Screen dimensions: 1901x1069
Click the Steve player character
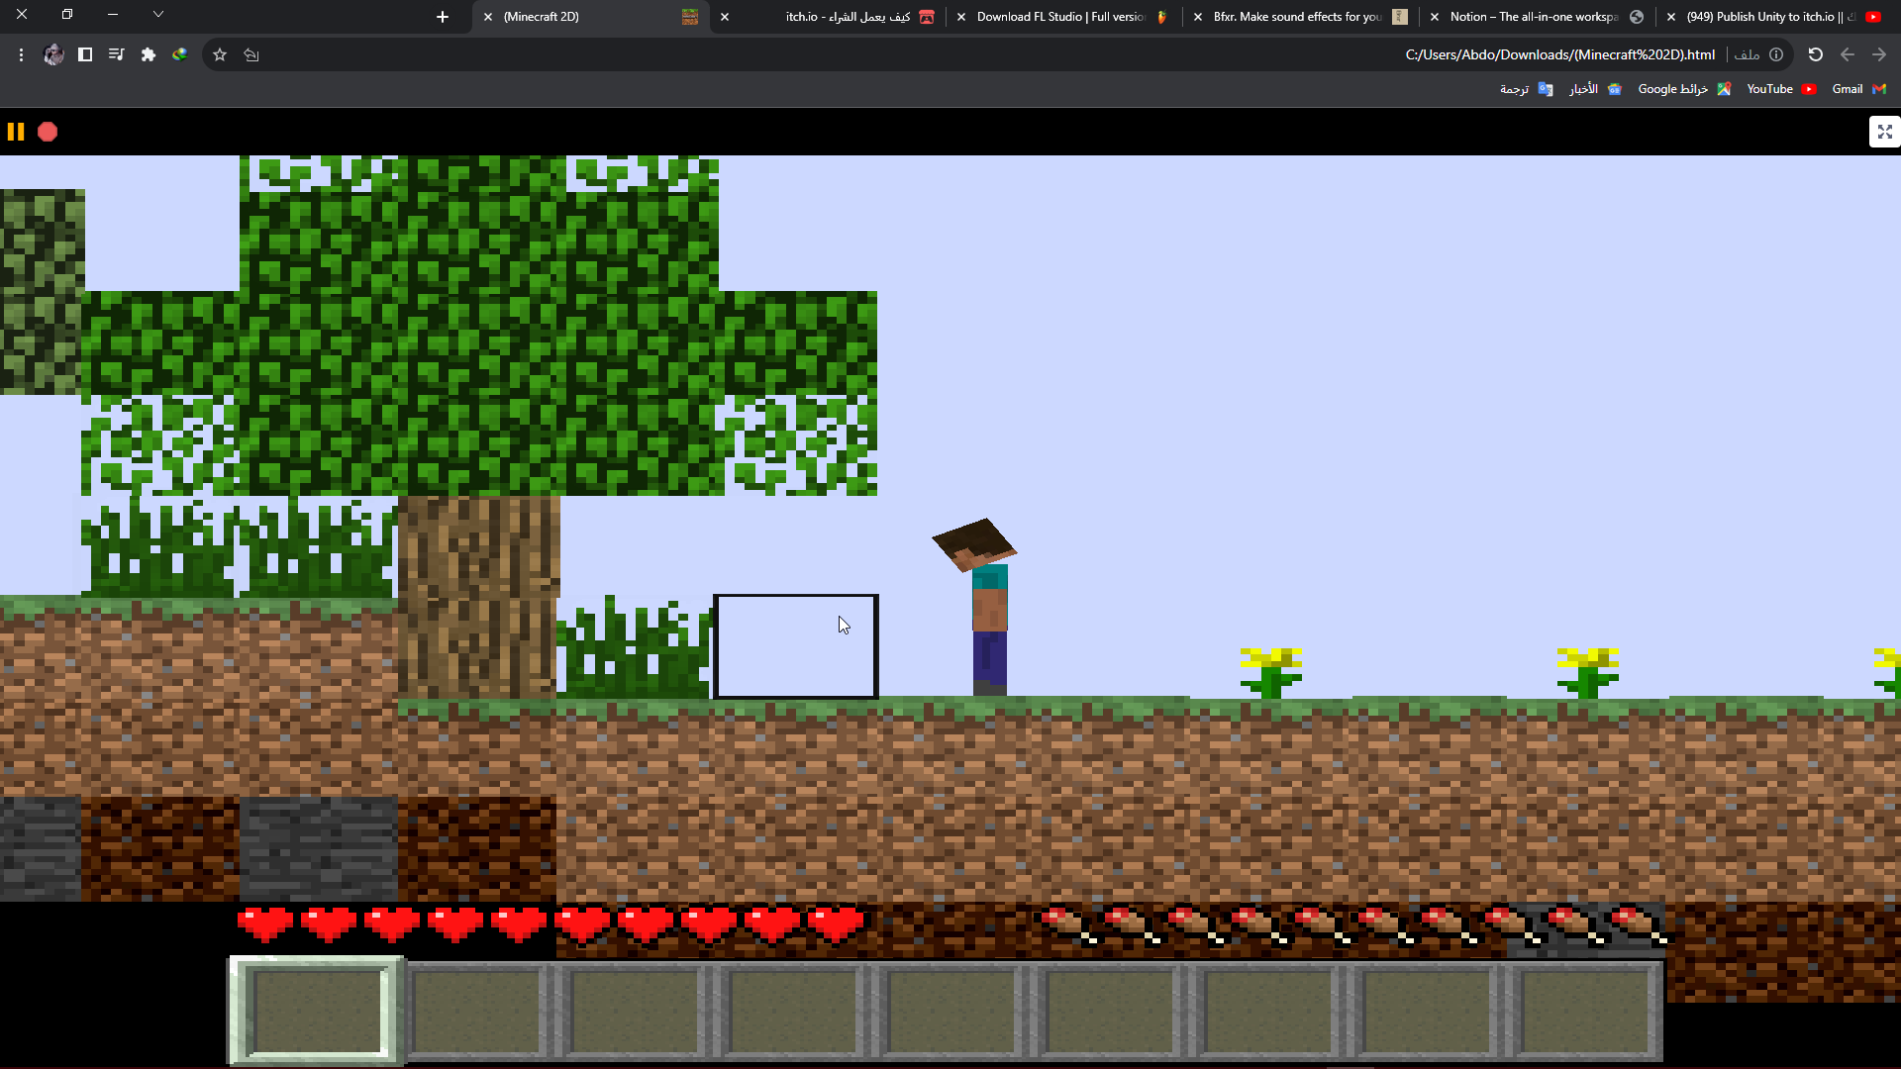tap(989, 624)
